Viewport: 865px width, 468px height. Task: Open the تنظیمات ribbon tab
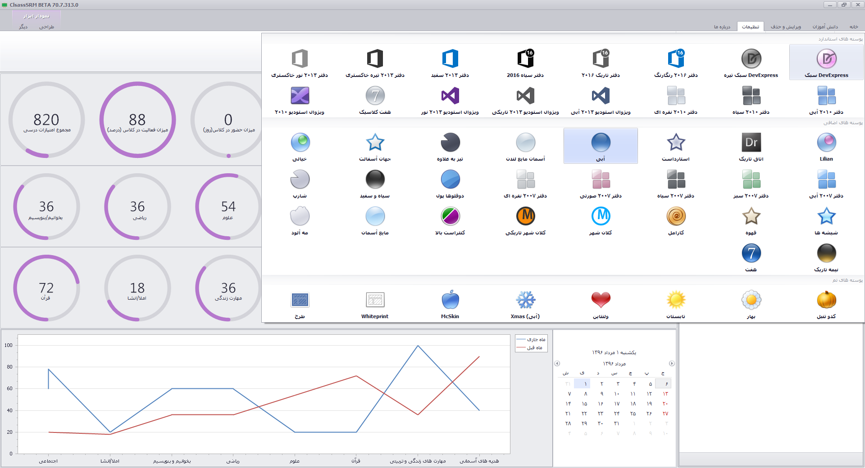(751, 27)
